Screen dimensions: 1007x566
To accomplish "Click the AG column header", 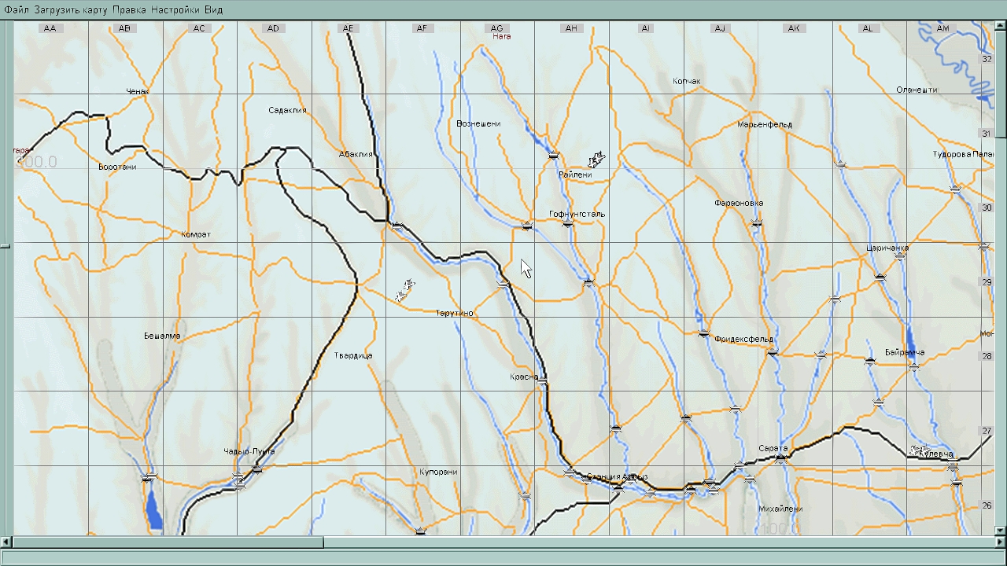I will [x=496, y=28].
